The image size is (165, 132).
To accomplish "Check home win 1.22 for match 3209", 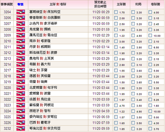I will pyautogui.click(x=116, y=35).
